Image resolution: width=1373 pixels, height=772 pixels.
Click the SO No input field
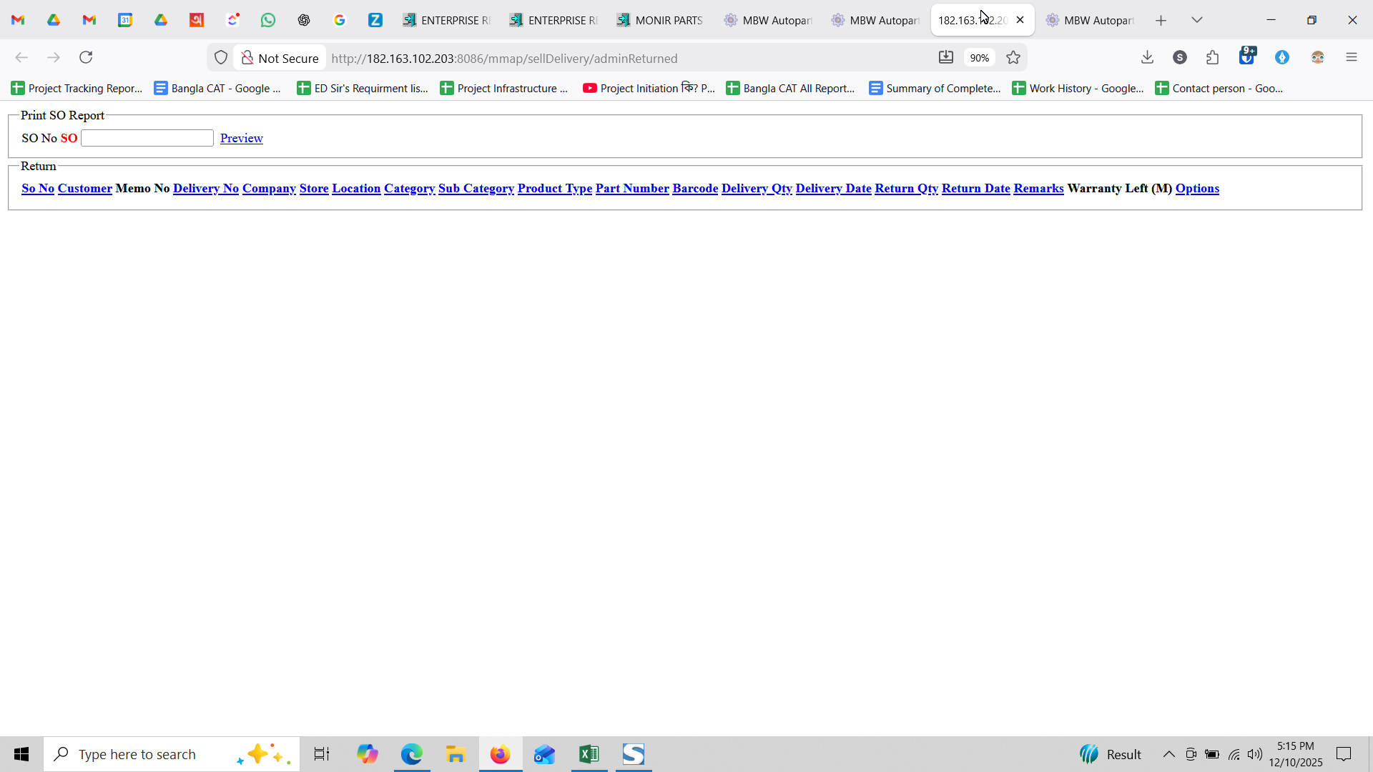coord(147,138)
